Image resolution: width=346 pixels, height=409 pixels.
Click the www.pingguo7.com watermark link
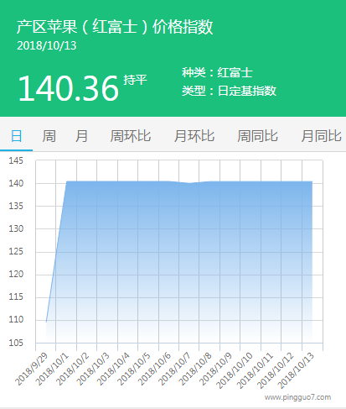tap(297, 397)
